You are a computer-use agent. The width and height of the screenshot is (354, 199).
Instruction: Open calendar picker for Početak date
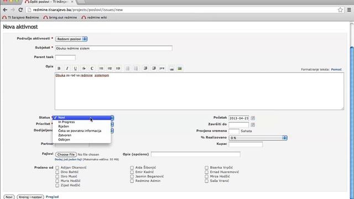pyautogui.click(x=253, y=118)
